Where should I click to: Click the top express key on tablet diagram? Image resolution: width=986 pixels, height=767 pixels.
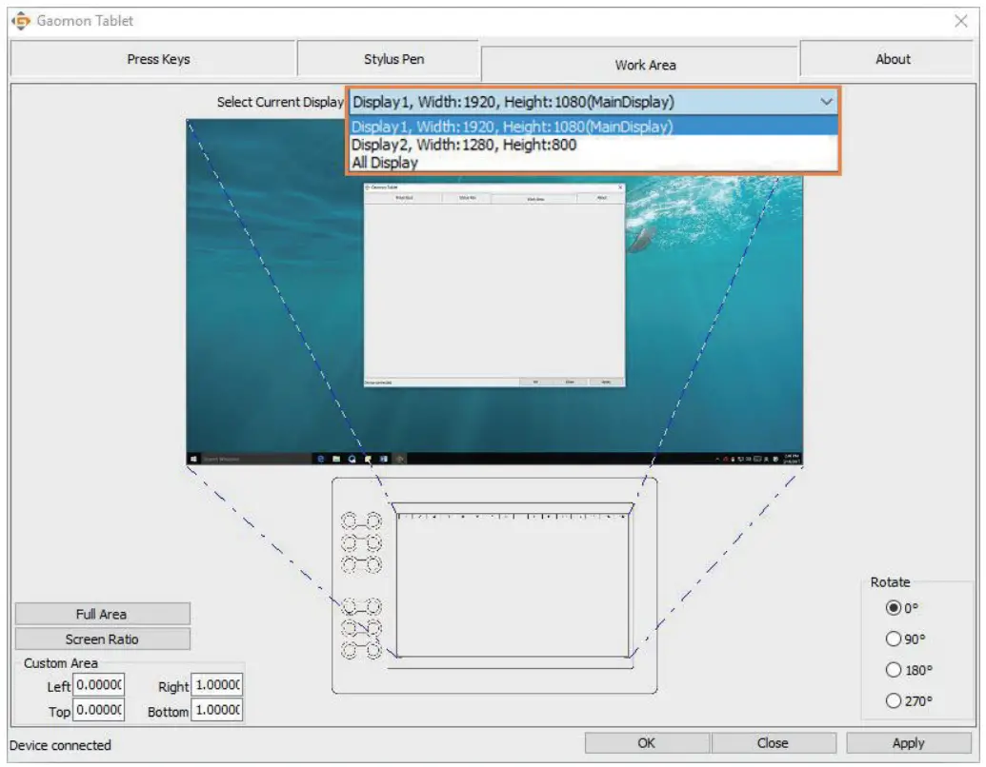pos(361,521)
